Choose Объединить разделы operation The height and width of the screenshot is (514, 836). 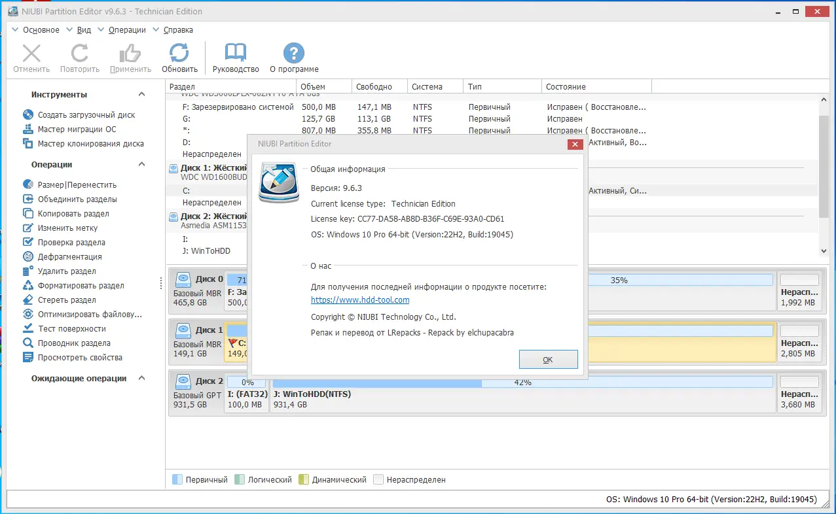70,199
